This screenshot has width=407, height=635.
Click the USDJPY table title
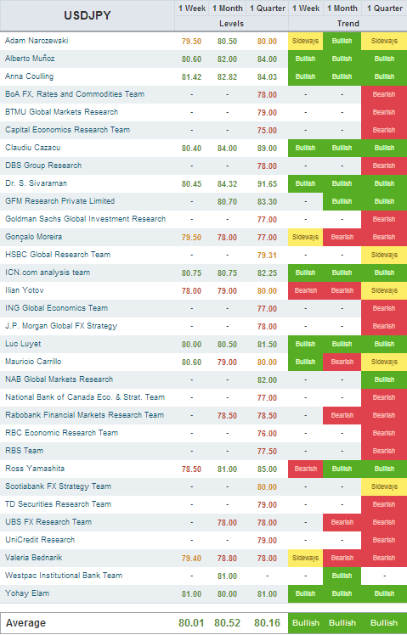click(x=88, y=15)
